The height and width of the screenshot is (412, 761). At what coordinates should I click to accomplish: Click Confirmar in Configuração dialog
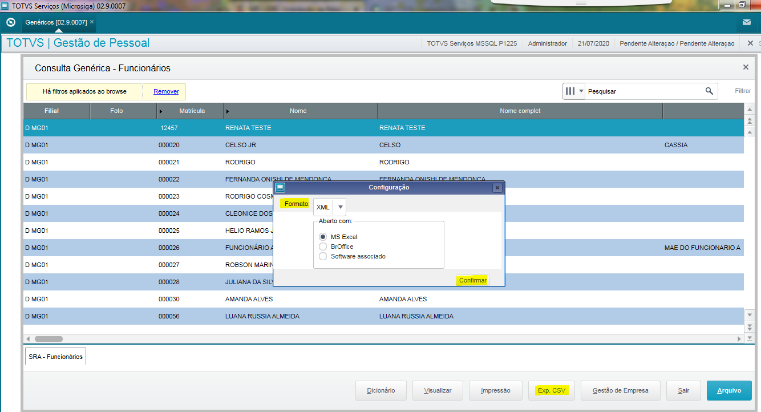472,280
